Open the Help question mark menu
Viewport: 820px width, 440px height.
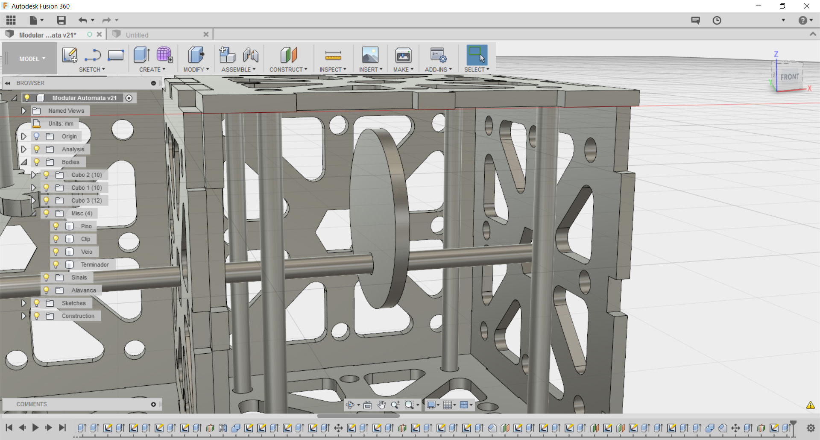tap(805, 20)
